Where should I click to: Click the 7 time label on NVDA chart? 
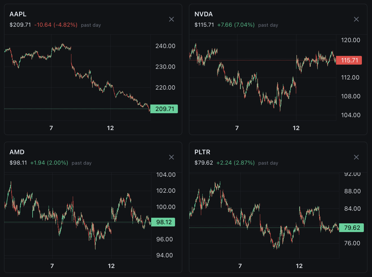click(237, 128)
